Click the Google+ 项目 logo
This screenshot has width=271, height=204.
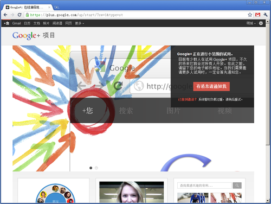pos(34,35)
